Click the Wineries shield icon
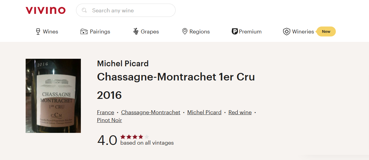Viewport: 369px width, 160px height. pyautogui.click(x=286, y=32)
